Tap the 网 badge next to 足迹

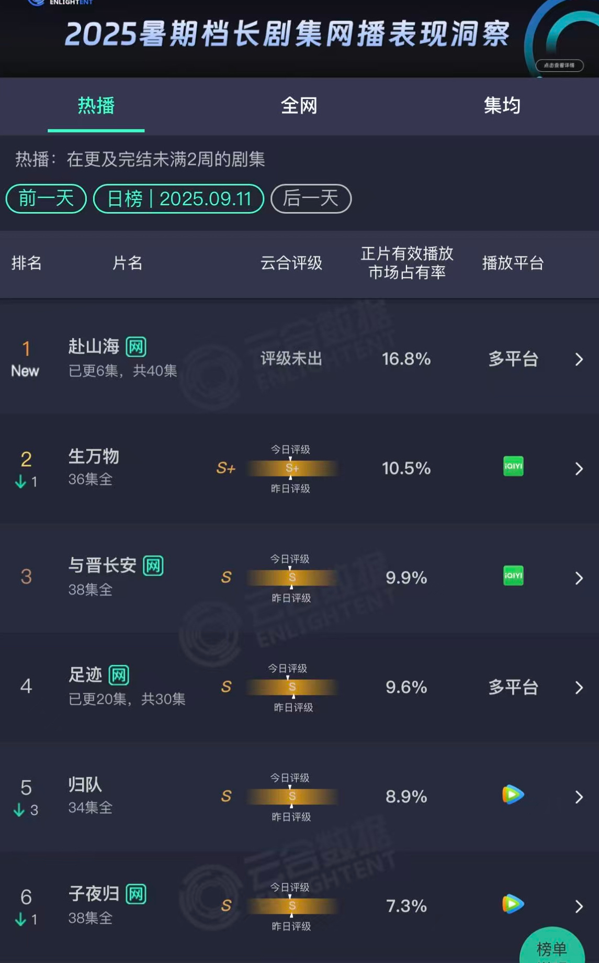click(x=119, y=675)
